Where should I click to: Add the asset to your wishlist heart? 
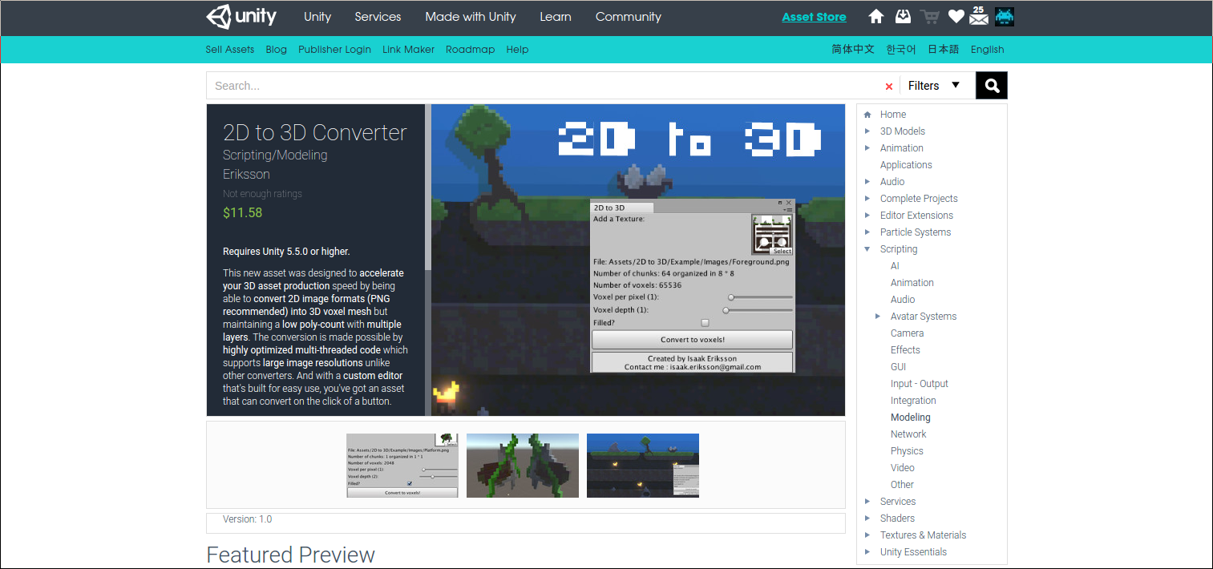[x=956, y=16]
